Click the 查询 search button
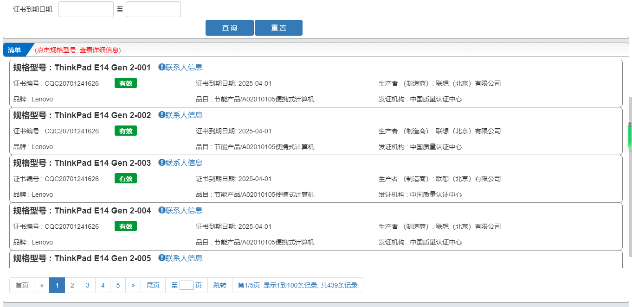Image resolution: width=632 pixels, height=307 pixels. pos(230,28)
